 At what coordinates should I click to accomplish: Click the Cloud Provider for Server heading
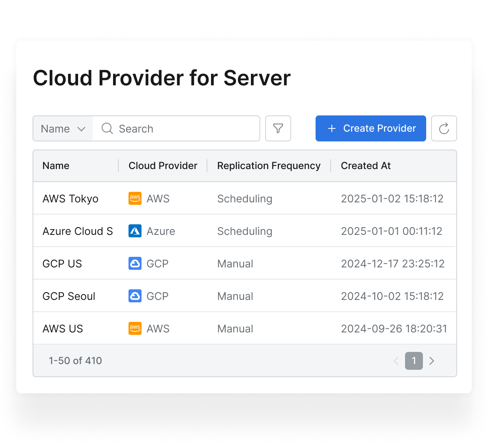162,78
